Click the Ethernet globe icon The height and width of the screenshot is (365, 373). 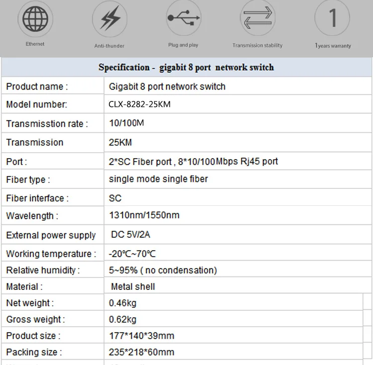pos(35,19)
